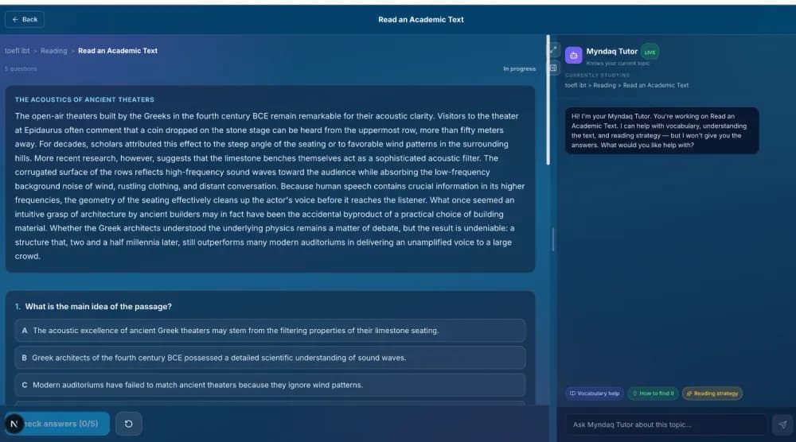The image size is (796, 442).
Task: Click the reset answers circular arrow icon
Action: 129,424
